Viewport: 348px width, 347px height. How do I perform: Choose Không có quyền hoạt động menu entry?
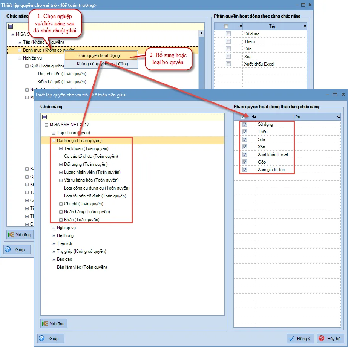102,64
